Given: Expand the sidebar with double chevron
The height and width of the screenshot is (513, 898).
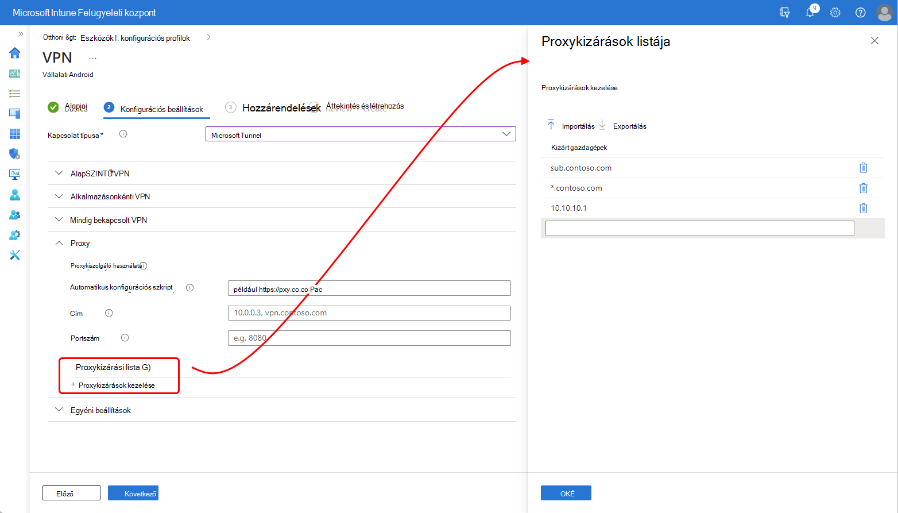Looking at the screenshot, I should [21, 34].
